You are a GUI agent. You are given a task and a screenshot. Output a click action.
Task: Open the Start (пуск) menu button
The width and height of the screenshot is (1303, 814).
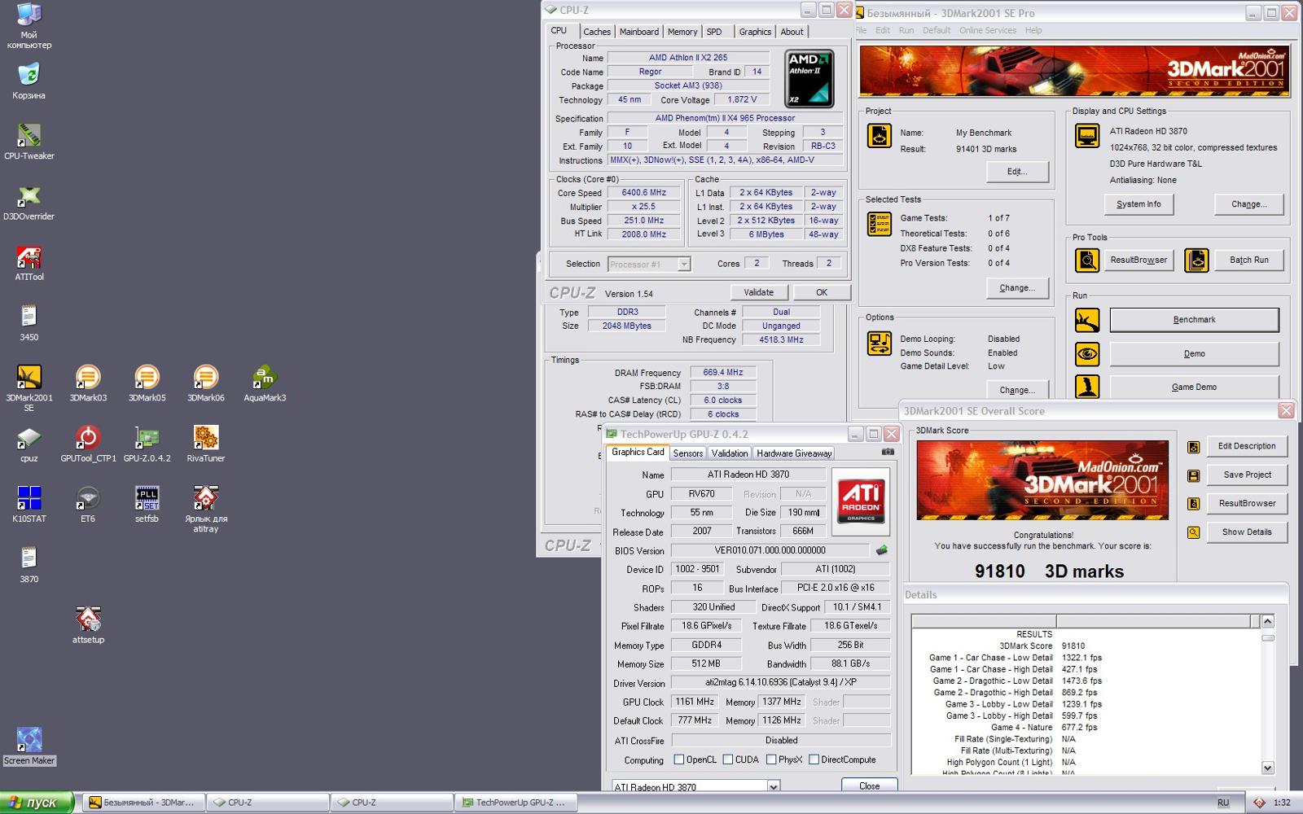(x=37, y=803)
